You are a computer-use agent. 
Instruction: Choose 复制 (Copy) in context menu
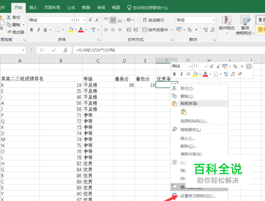[x=199, y=96]
